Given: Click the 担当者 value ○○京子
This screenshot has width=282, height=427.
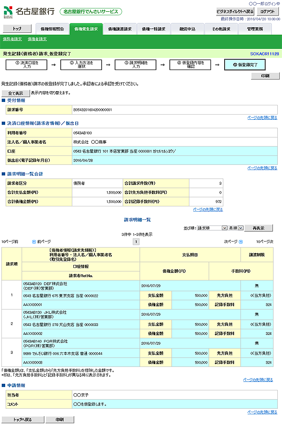Looking at the screenshot, I should click(81, 395).
